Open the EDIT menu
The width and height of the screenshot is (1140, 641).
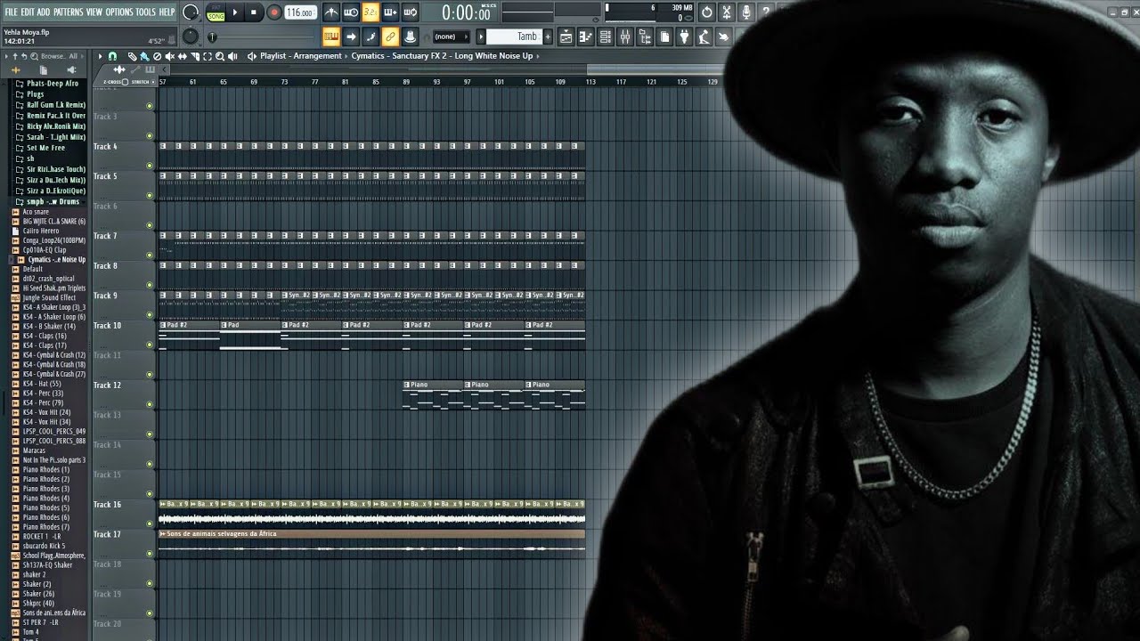(x=28, y=12)
